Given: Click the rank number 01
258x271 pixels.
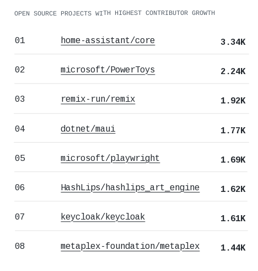Looking at the screenshot, I should click(20, 40).
